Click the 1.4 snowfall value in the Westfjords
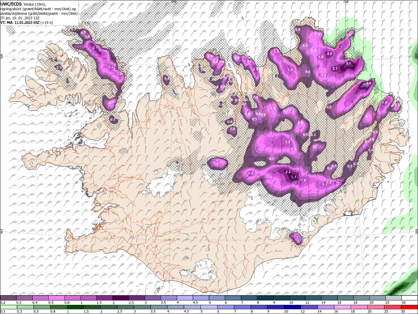Image resolution: width=418 pixels, height=314 pixels. coord(111,67)
